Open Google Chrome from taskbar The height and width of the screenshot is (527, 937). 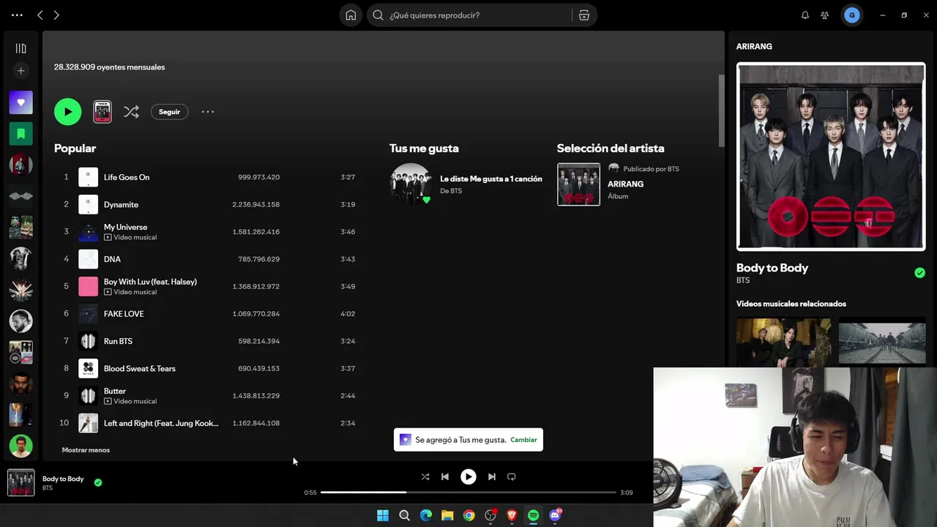click(x=469, y=515)
